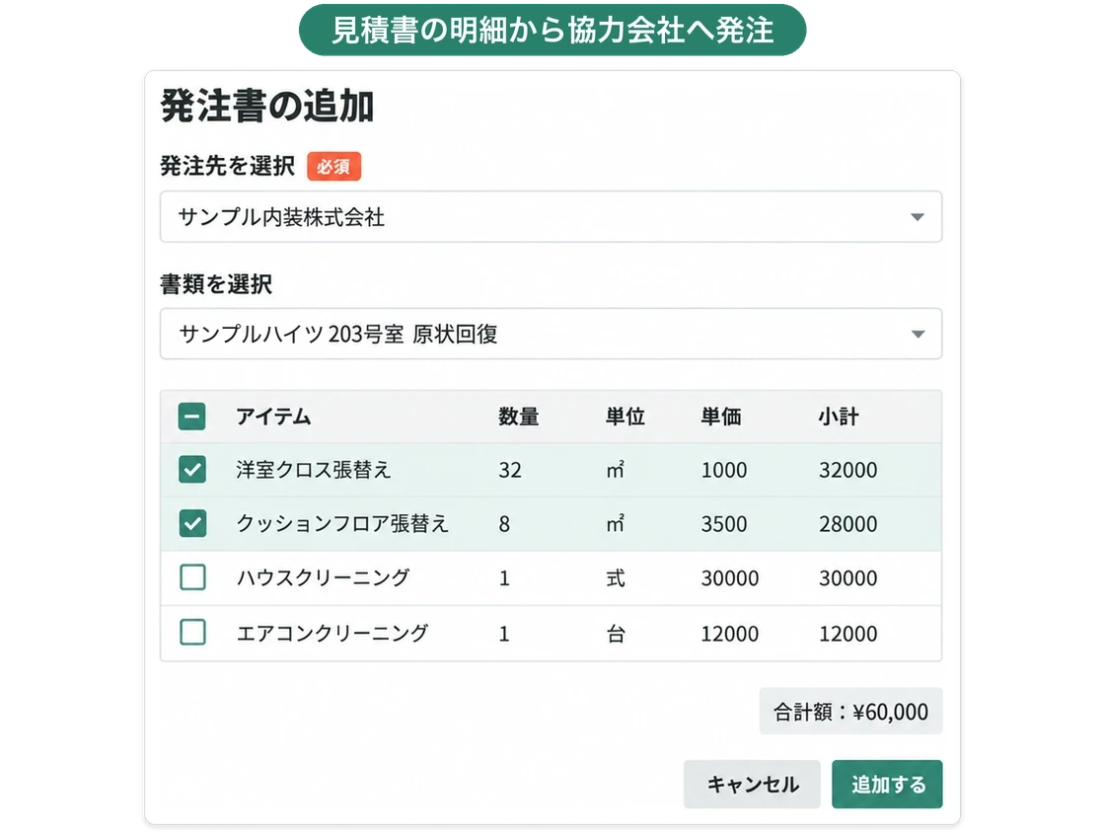Click the 単位 column header

(626, 417)
